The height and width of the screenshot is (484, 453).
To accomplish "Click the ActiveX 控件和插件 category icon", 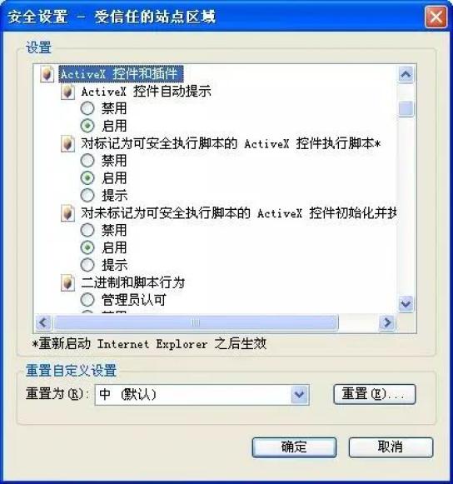I will pyautogui.click(x=47, y=74).
